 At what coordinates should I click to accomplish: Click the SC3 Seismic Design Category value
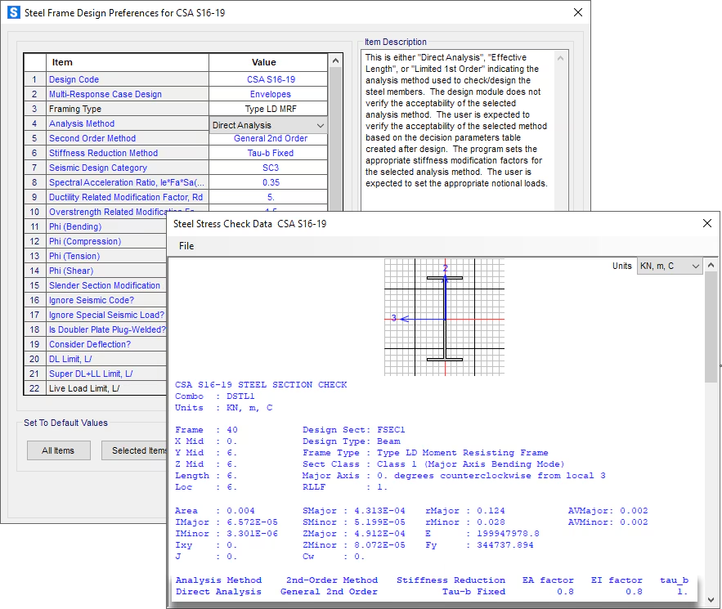coord(271,168)
